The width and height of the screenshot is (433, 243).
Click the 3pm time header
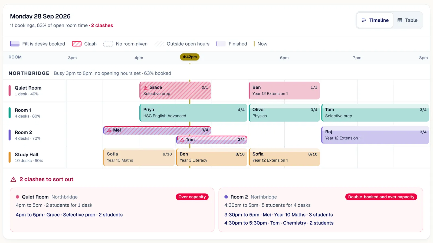pos(72,58)
